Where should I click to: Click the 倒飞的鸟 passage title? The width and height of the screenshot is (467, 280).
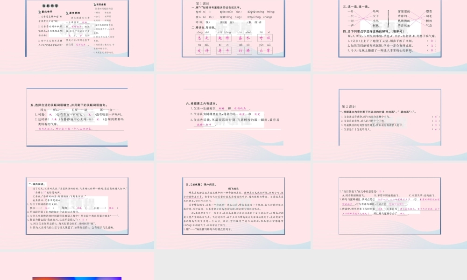tap(233, 189)
